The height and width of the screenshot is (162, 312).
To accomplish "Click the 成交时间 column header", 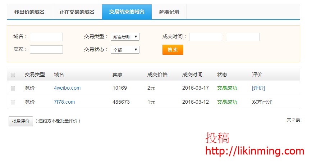I will [x=192, y=75].
